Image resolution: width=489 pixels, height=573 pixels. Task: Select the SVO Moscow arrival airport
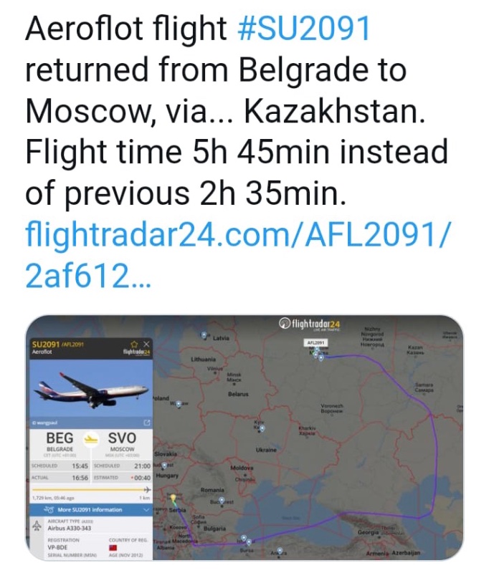point(121,438)
